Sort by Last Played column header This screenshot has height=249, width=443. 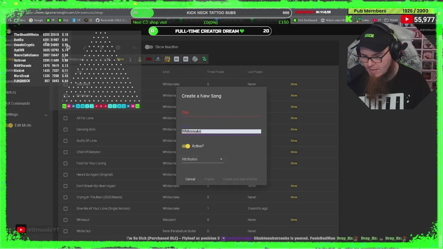pos(255,72)
